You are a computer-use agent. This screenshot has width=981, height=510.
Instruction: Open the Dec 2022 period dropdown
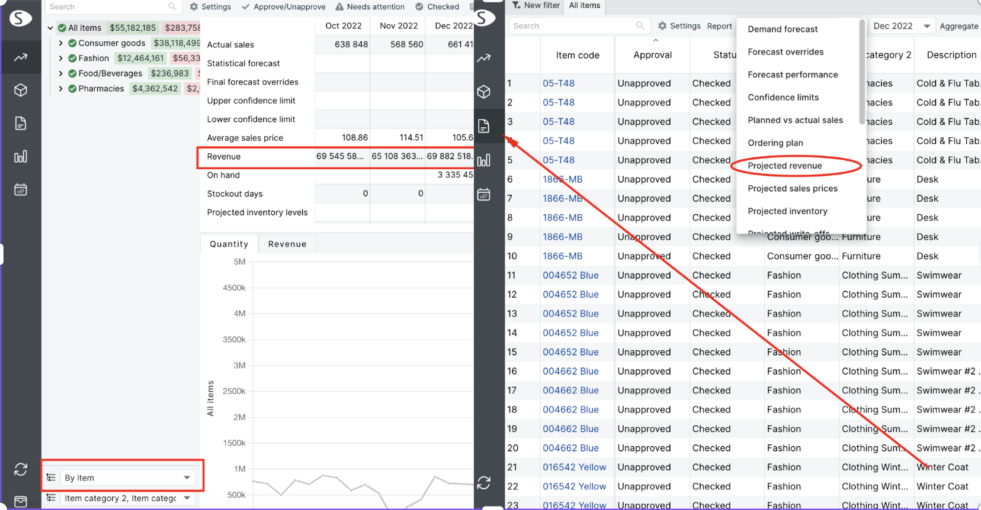902,26
